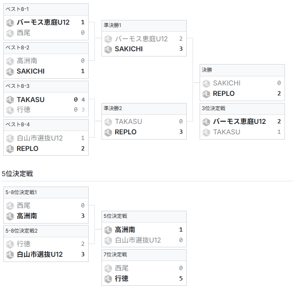
Task: Click the 7位決定戦 match header
Action: pyautogui.click(x=115, y=254)
